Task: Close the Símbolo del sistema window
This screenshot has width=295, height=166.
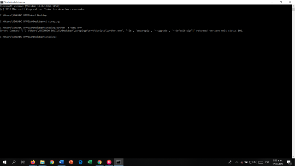Action: point(290,2)
